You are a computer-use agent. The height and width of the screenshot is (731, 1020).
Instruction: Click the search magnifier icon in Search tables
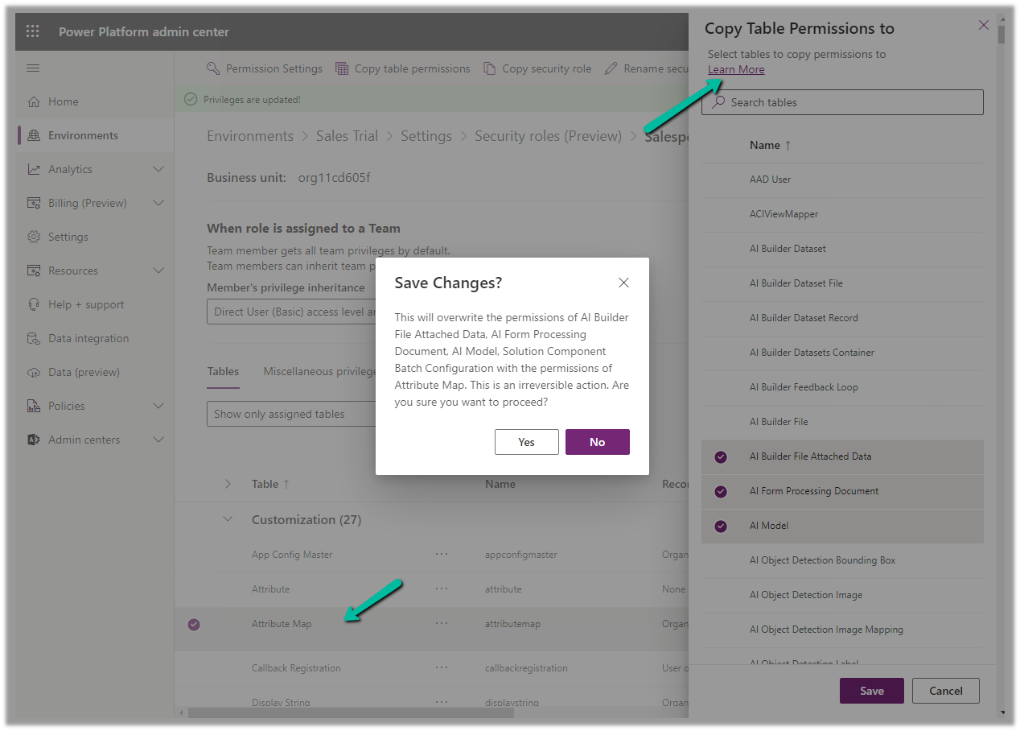[x=718, y=102]
